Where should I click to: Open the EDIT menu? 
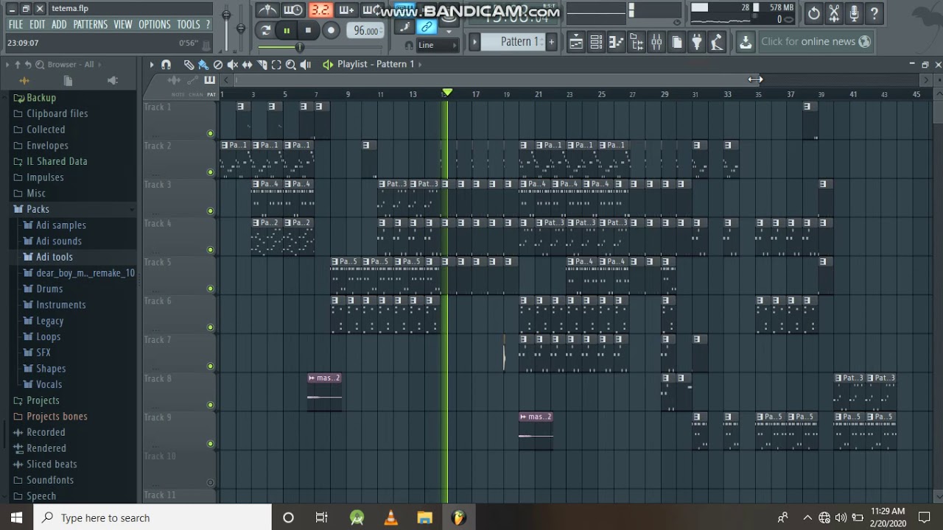[x=38, y=24]
